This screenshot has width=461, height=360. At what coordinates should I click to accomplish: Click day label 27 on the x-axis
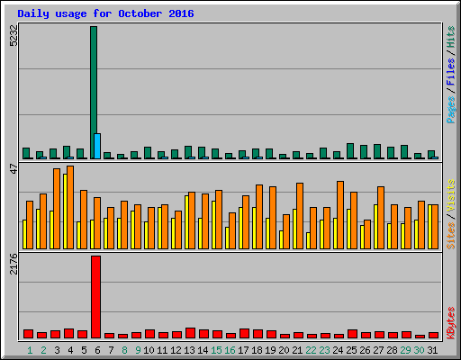click(x=378, y=350)
